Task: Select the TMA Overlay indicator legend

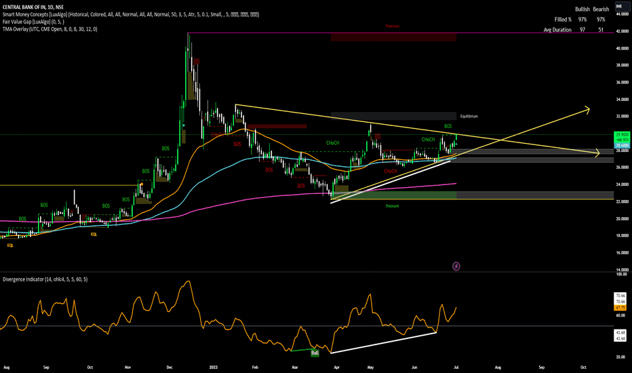Action: pos(50,29)
